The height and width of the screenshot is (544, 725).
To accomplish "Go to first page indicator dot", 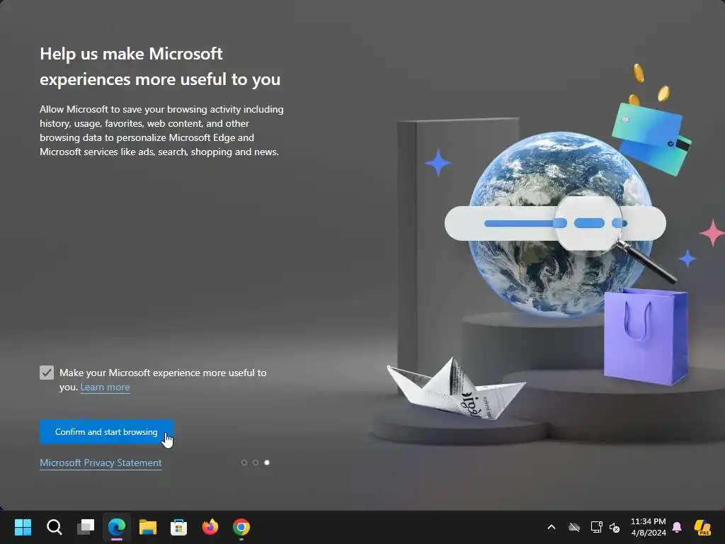I will (244, 463).
